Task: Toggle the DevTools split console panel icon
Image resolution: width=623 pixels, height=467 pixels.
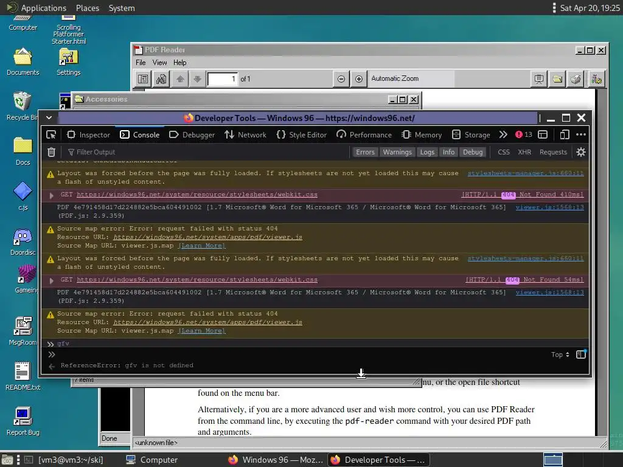Action: click(543, 134)
